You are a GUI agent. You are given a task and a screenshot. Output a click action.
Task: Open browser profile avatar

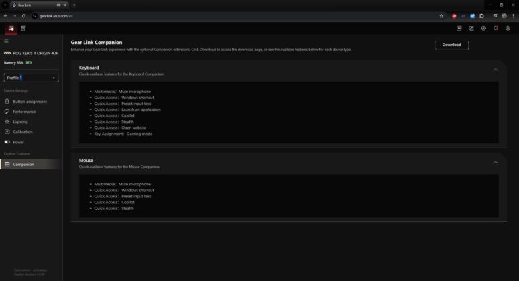[504, 16]
